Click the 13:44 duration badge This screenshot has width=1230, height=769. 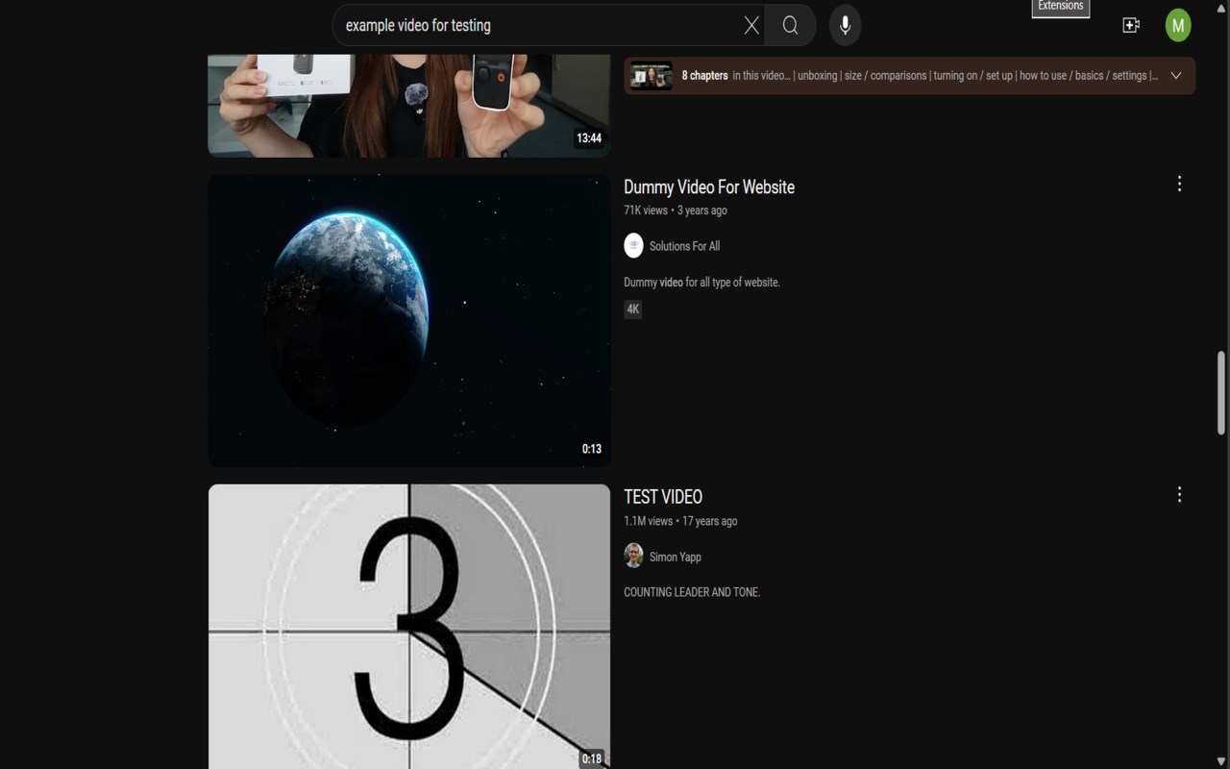(x=589, y=138)
